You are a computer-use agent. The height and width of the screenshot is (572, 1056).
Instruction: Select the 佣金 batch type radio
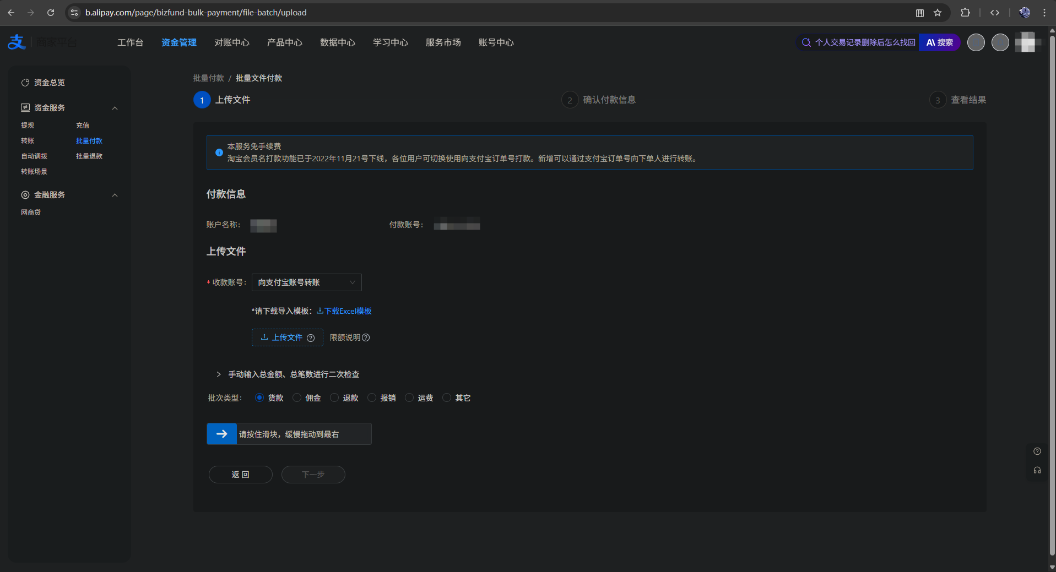(x=297, y=397)
